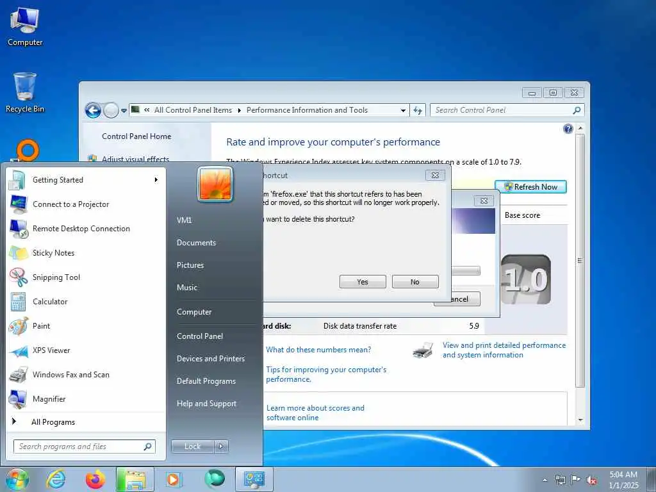This screenshot has width=656, height=492.
Task: Click the Control Panel vertical scrollbar
Action: click(x=580, y=260)
